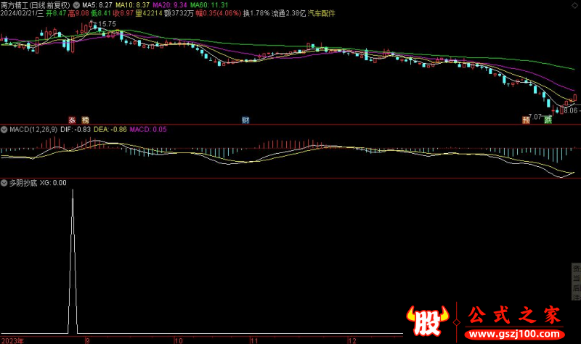
Task: Select the MA60 moving average label
Action: pyautogui.click(x=204, y=4)
